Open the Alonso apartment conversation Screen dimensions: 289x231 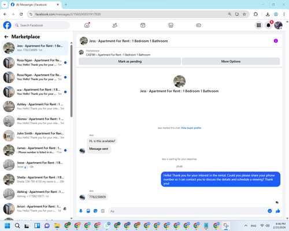(35, 121)
